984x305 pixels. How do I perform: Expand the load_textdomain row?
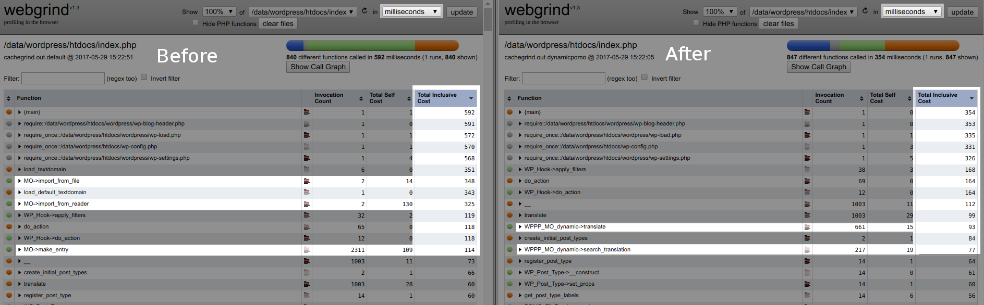20,170
